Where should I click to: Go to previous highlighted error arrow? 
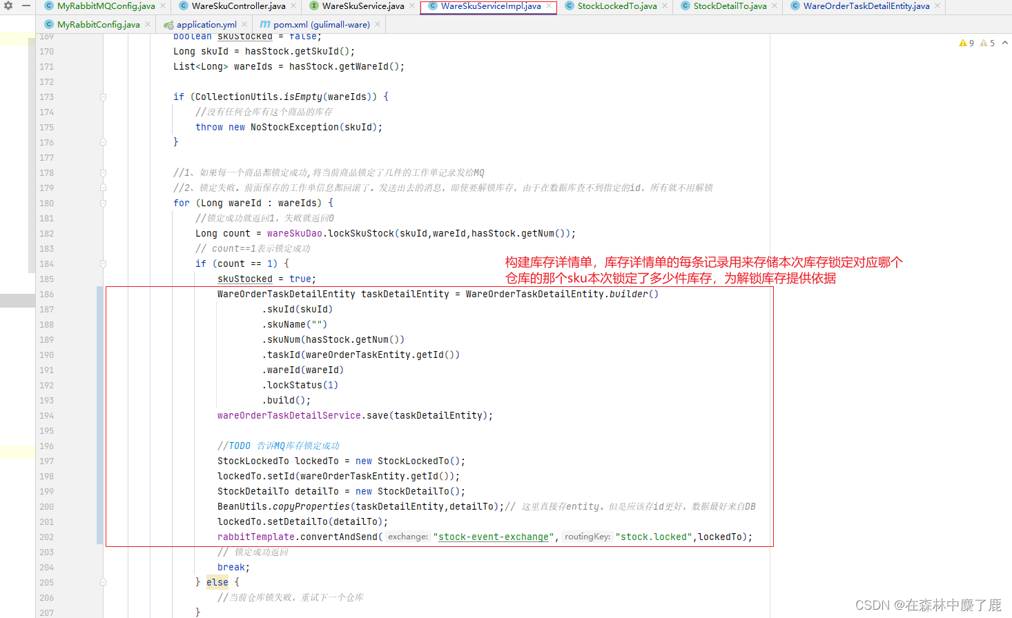1005,43
